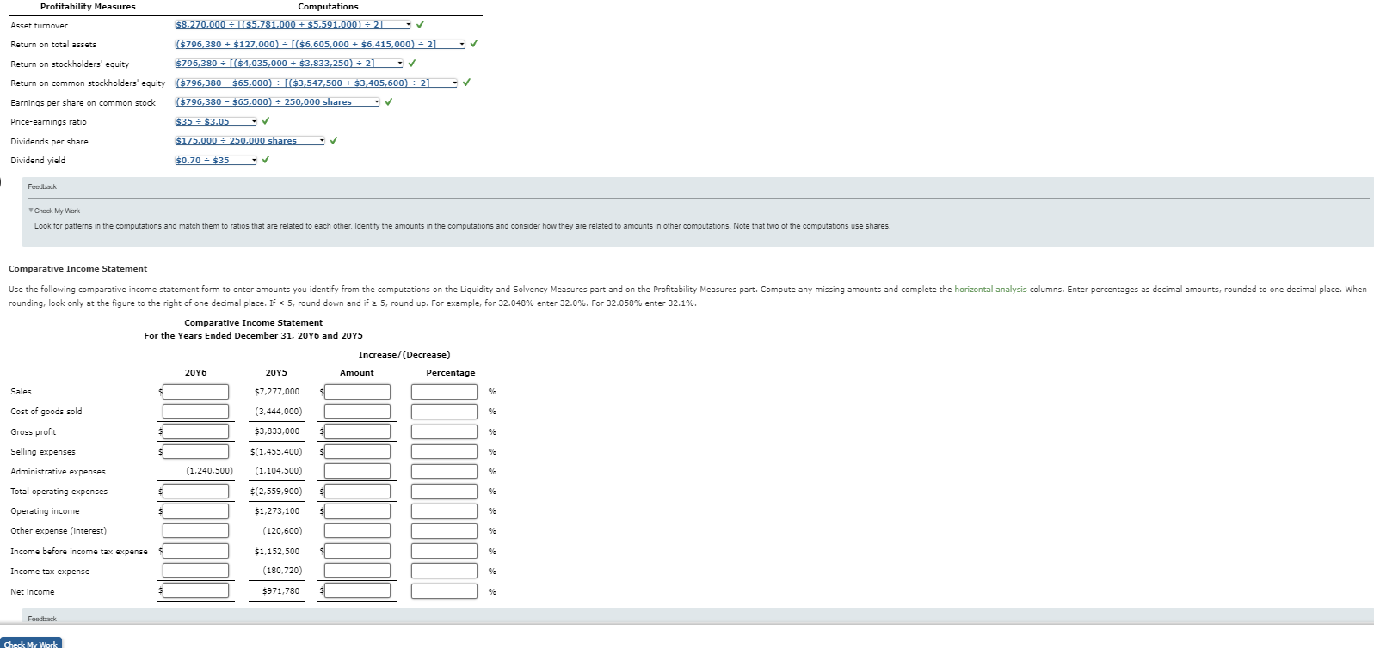Screen dimensions: 1374x648
Task: Click the Income tax expense Percentage field
Action: (445, 571)
